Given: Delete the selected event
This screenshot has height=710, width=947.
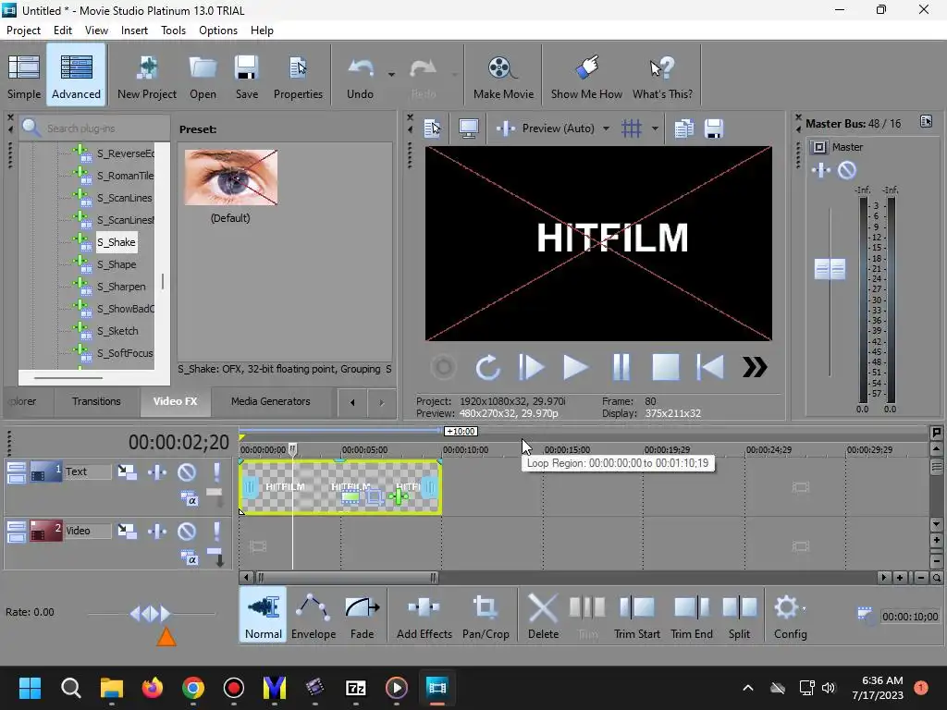Looking at the screenshot, I should click(543, 616).
